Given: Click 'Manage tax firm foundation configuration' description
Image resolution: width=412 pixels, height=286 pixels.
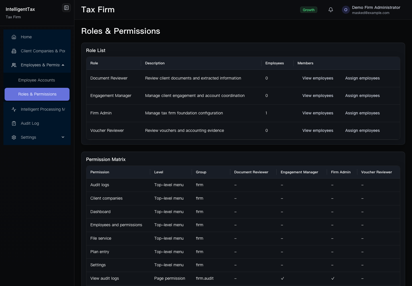Looking at the screenshot, I should tap(184, 113).
